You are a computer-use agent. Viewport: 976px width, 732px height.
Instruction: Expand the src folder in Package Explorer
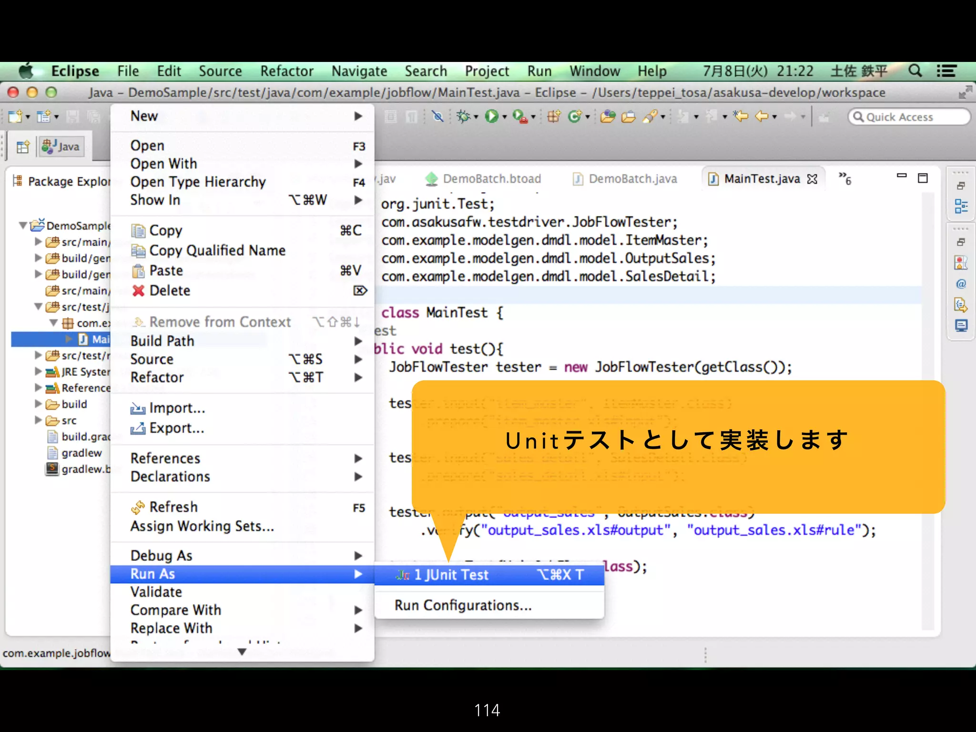tap(38, 420)
